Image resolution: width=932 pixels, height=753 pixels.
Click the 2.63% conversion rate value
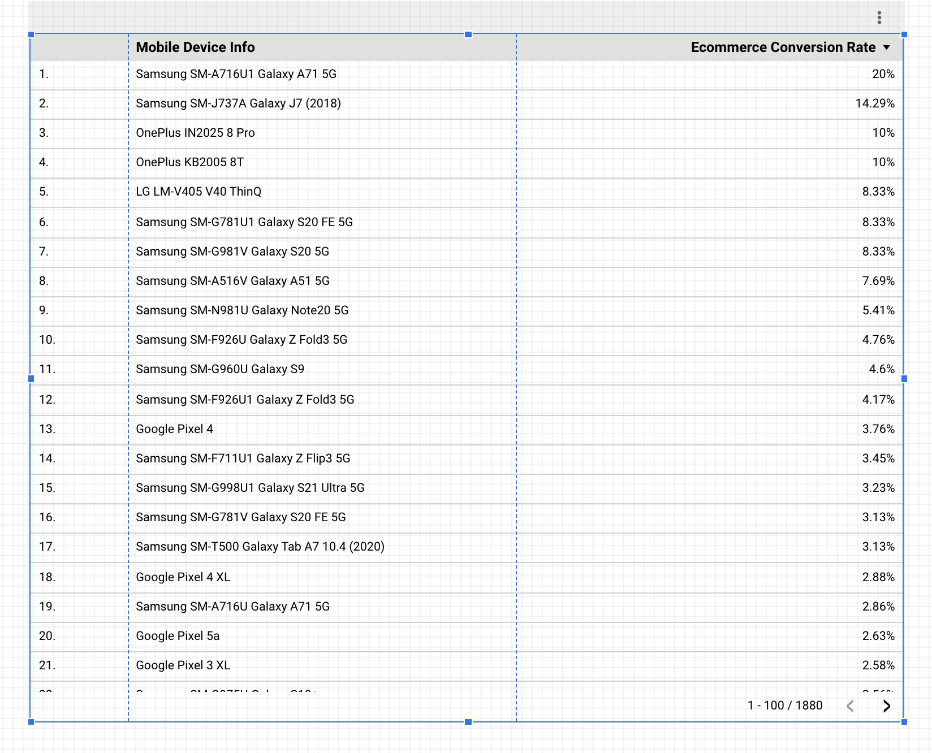tap(878, 637)
